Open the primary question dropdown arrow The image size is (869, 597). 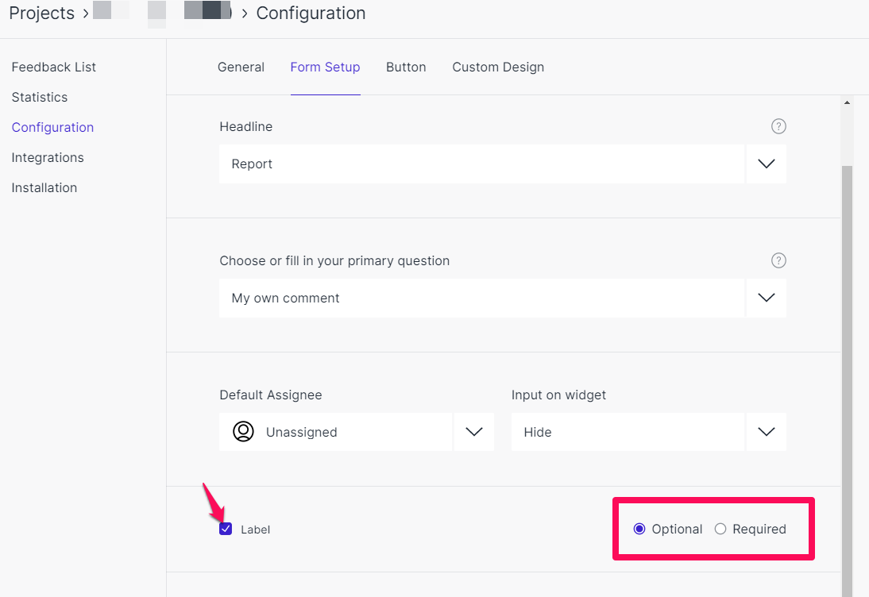click(x=766, y=298)
